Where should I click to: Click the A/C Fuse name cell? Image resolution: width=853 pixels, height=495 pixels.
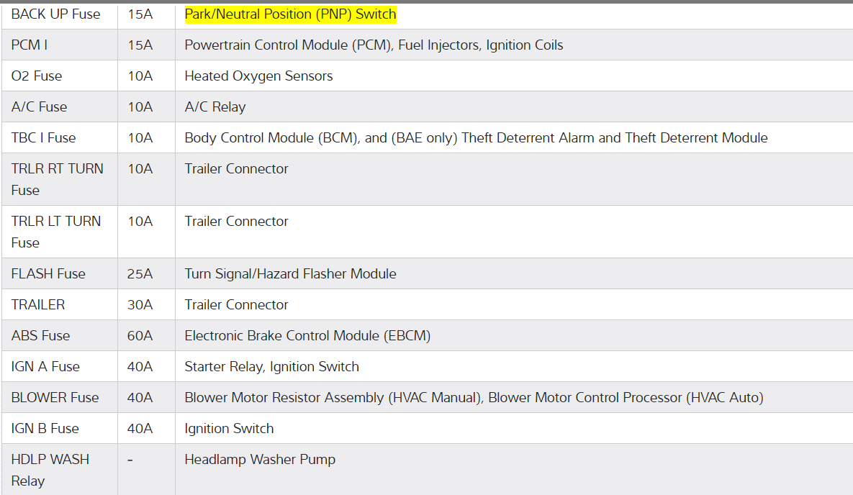39,107
